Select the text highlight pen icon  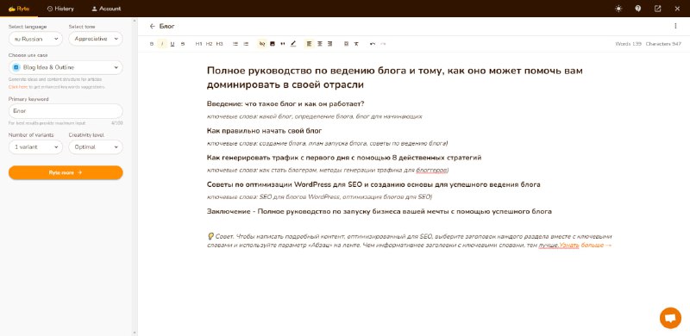pos(293,44)
